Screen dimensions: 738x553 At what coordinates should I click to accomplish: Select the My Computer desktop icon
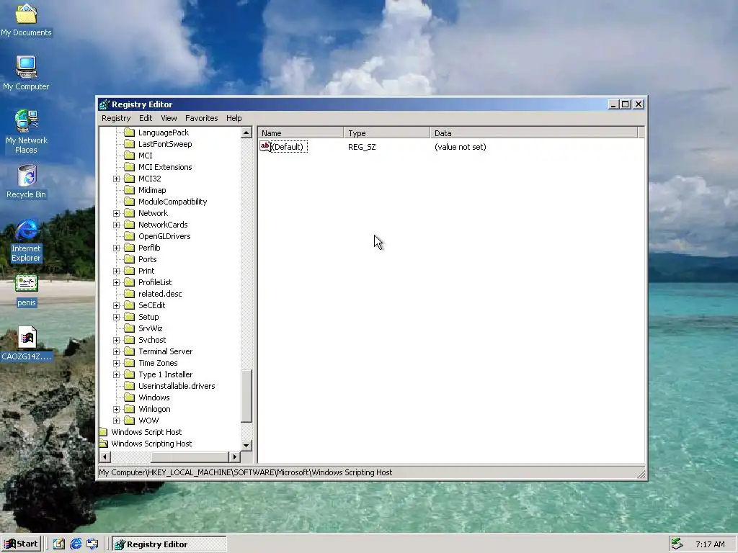[26, 73]
